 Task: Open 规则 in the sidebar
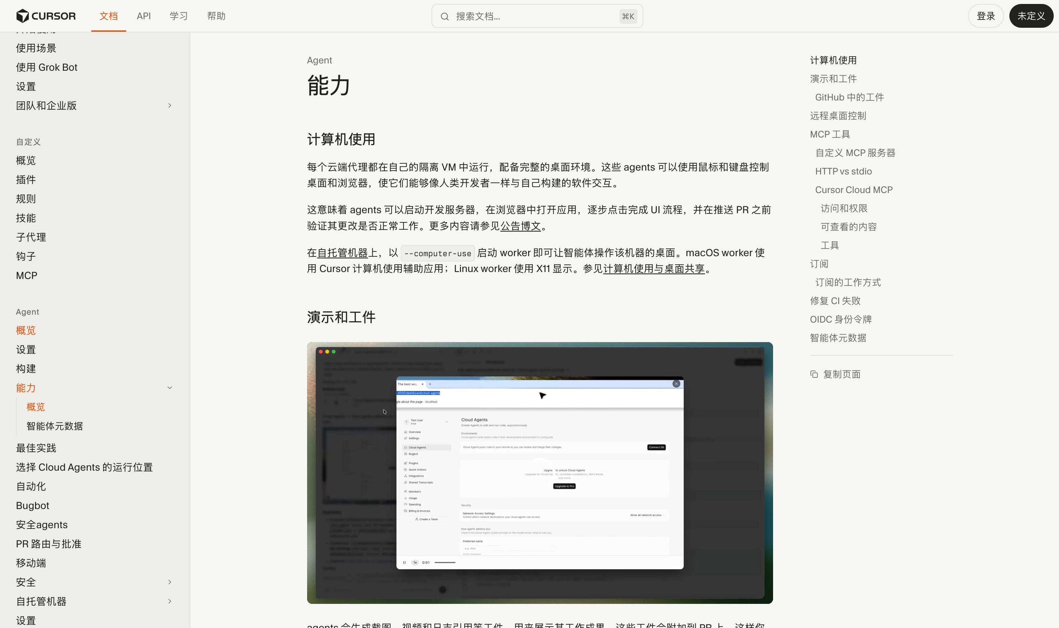click(x=26, y=199)
